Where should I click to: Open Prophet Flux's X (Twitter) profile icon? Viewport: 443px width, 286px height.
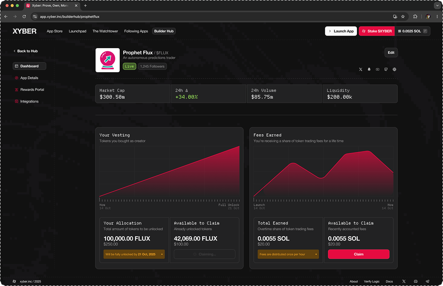[x=361, y=69]
